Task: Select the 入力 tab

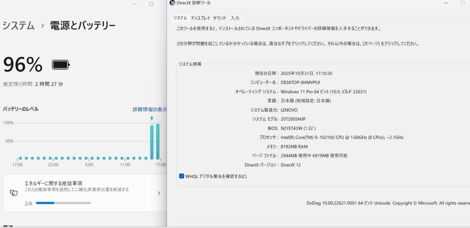Action: [235, 18]
